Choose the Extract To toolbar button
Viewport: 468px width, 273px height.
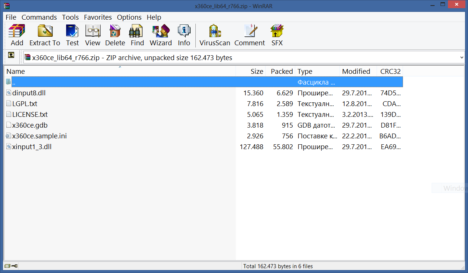45,36
